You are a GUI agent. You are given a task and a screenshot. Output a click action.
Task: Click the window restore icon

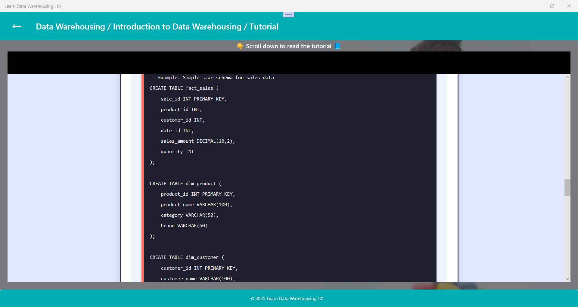tap(552, 6)
